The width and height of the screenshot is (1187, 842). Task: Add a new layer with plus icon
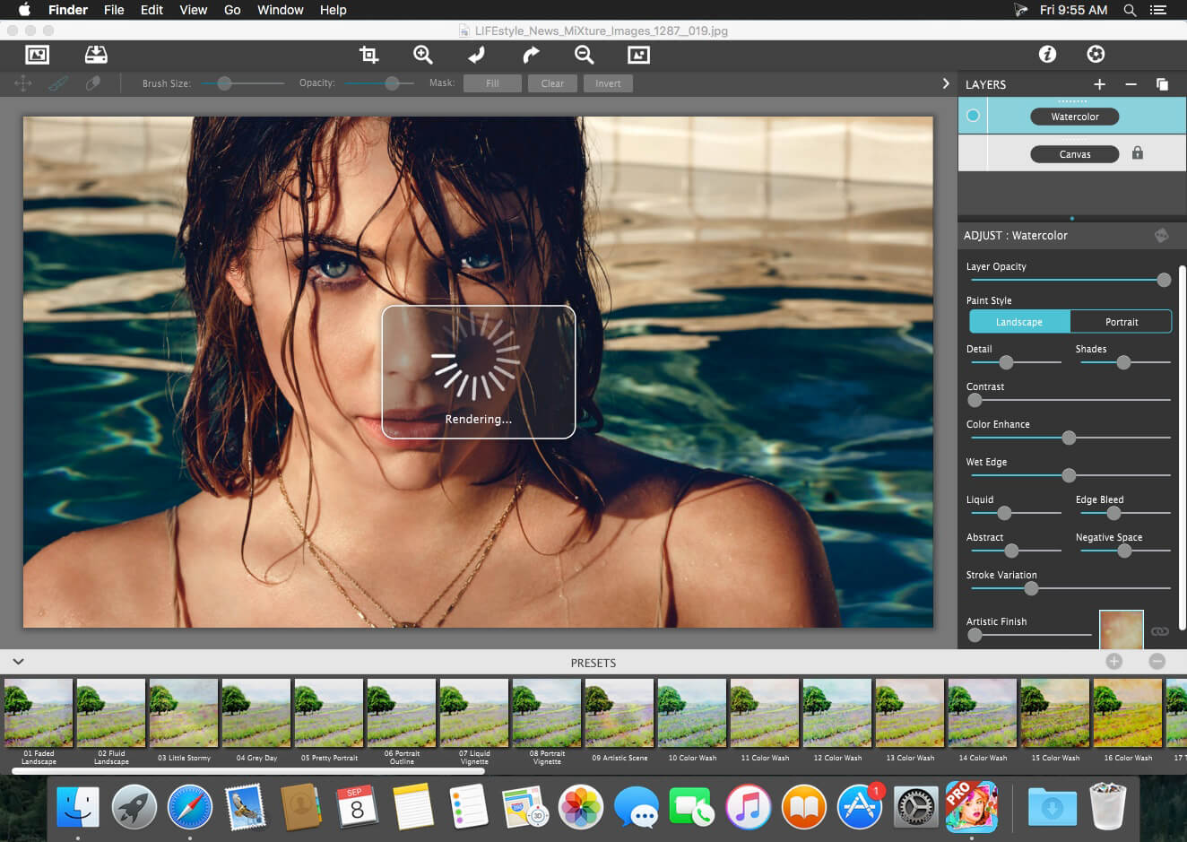tap(1099, 84)
